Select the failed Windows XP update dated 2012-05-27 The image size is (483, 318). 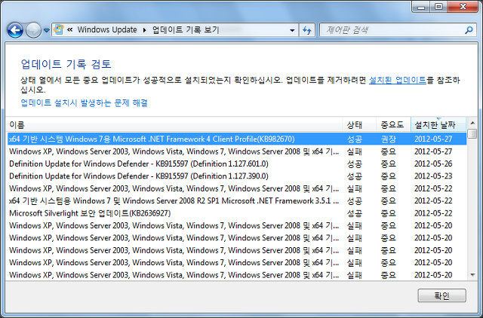pyautogui.click(x=237, y=151)
